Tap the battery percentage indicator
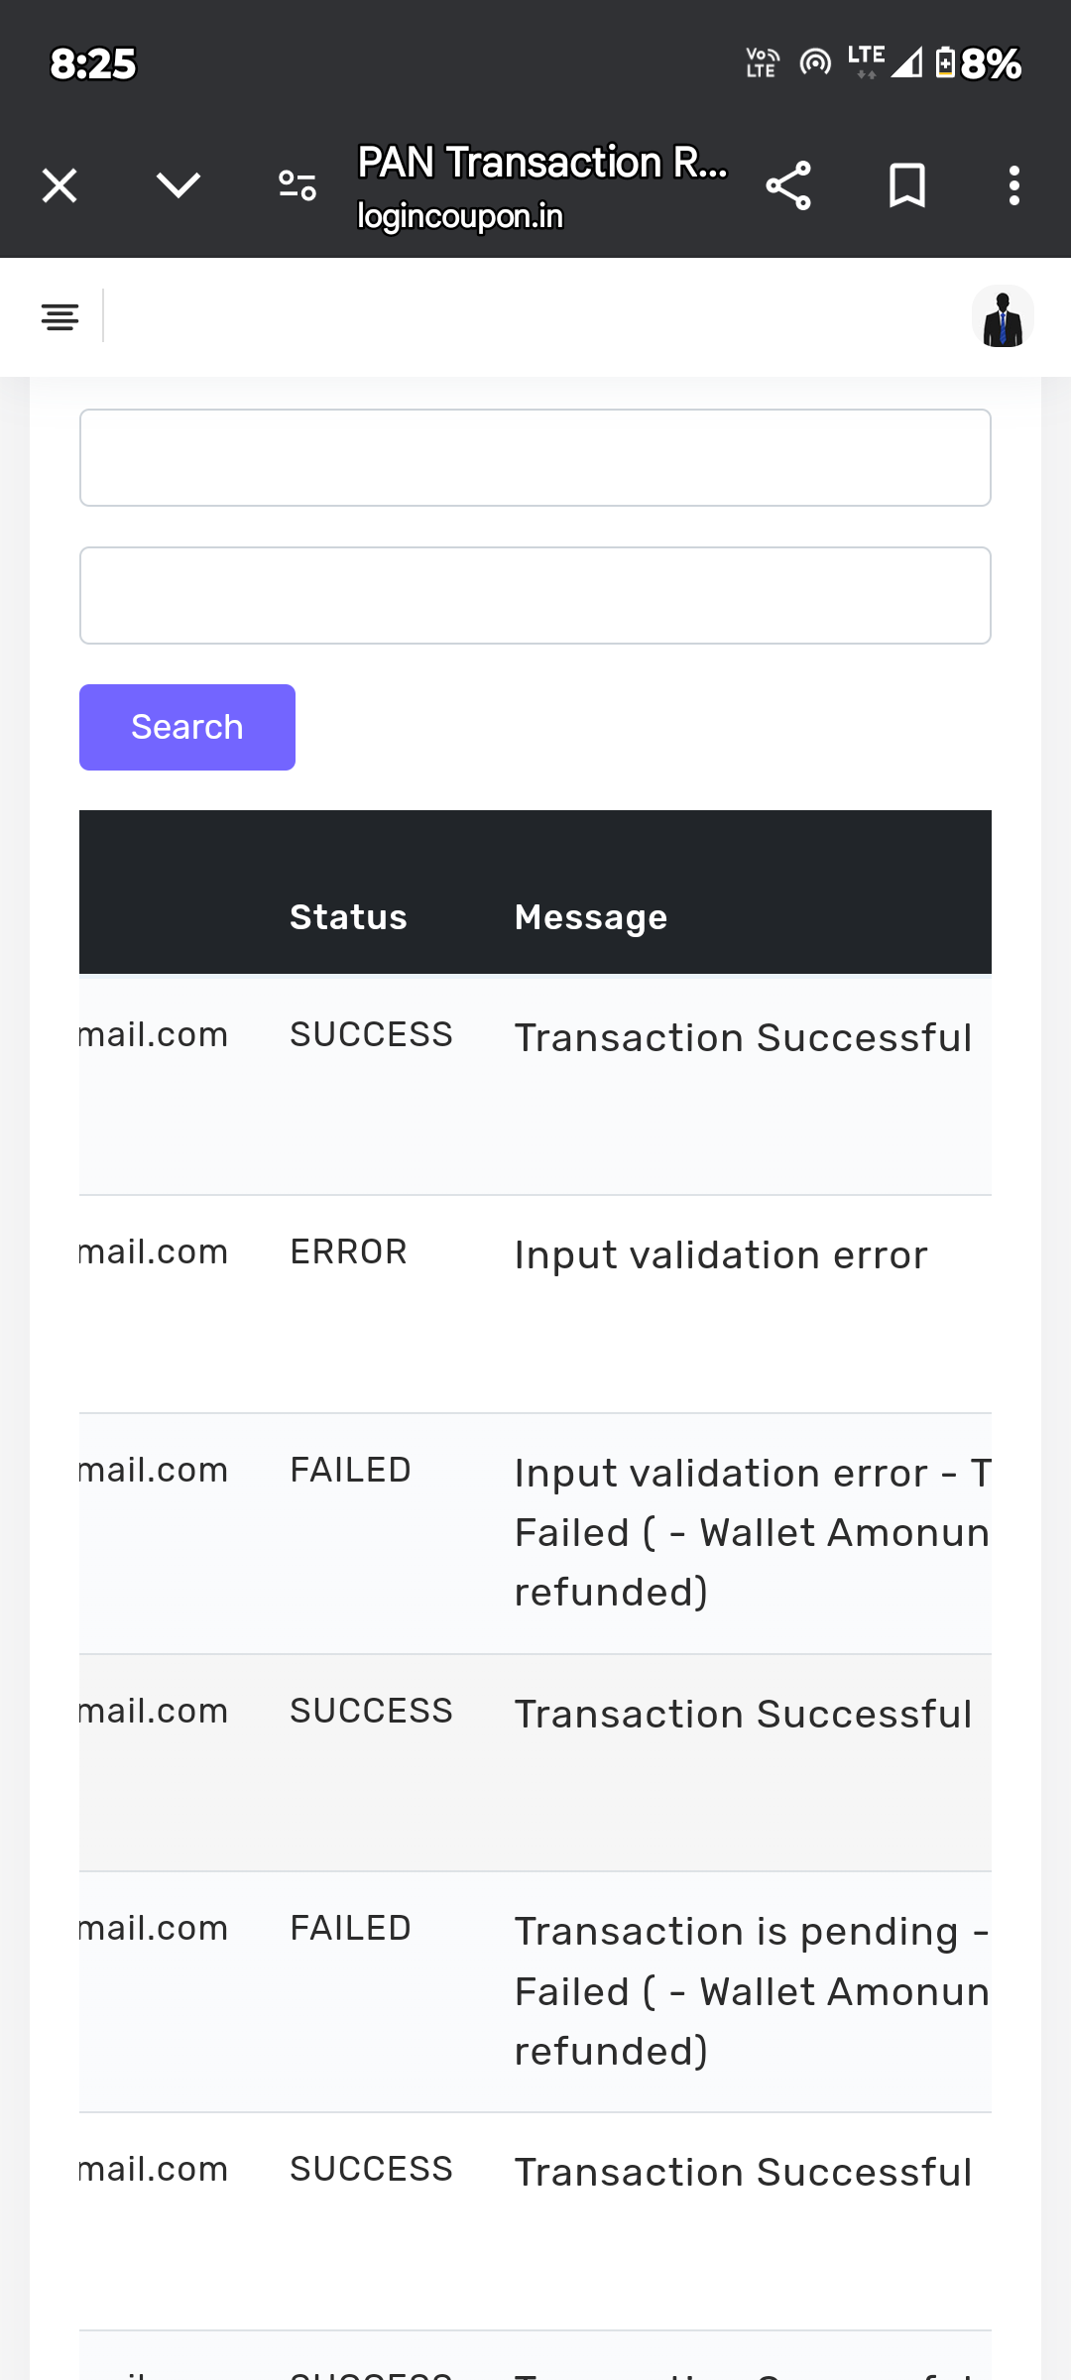This screenshot has width=1071, height=2380. coord(990,64)
